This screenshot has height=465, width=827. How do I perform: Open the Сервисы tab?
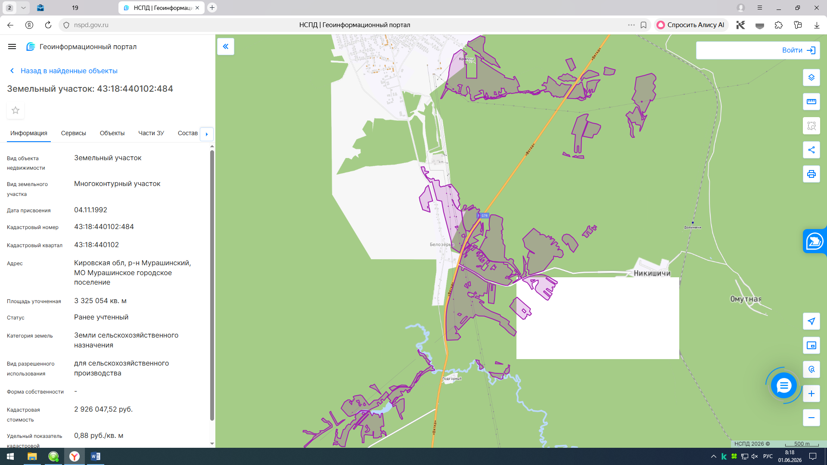(74, 133)
